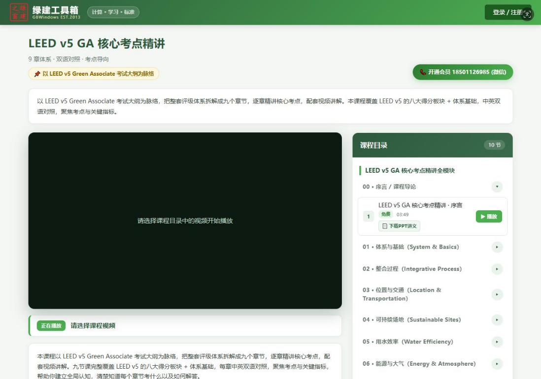Expand 04 可持续场地 (Sustainable Sites) arrow
This screenshot has width=541, height=379.
click(497, 320)
